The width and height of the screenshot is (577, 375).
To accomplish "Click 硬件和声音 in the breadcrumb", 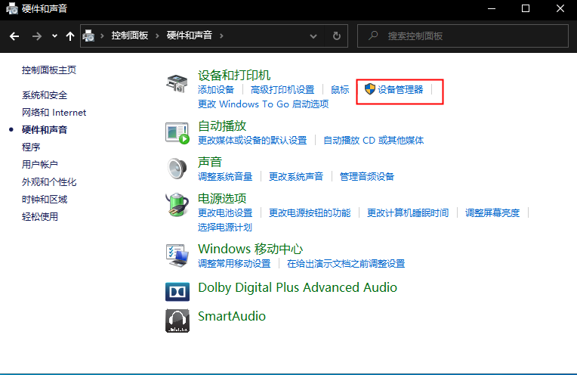I will click(189, 36).
